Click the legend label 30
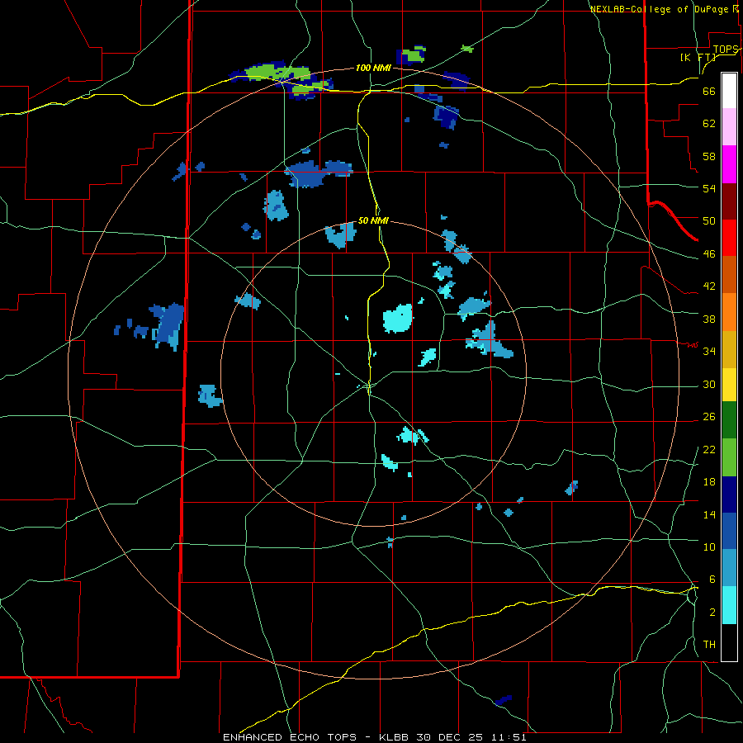 (x=709, y=384)
